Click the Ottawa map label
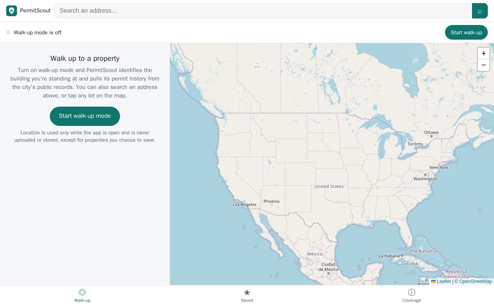This screenshot has height=308, width=494. (x=431, y=132)
